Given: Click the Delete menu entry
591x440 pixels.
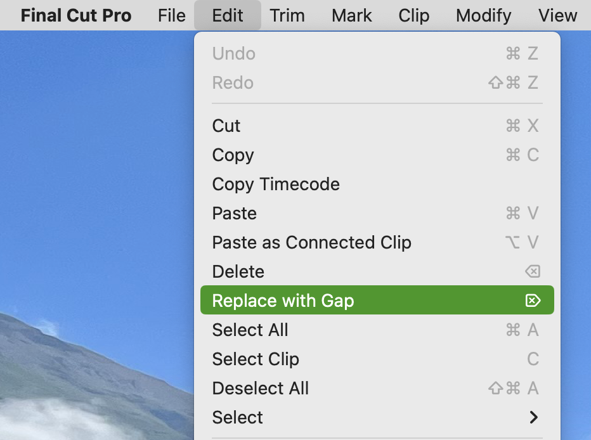Looking at the screenshot, I should click(377, 271).
